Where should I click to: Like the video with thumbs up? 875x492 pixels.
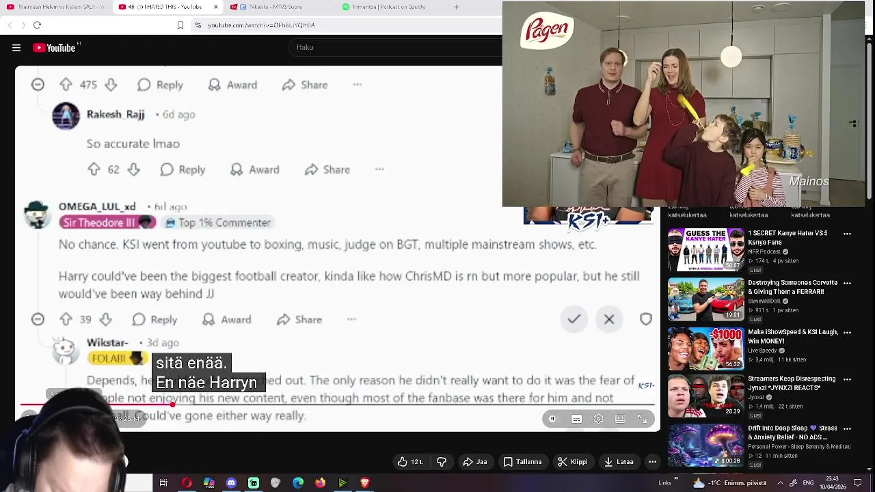(x=410, y=462)
